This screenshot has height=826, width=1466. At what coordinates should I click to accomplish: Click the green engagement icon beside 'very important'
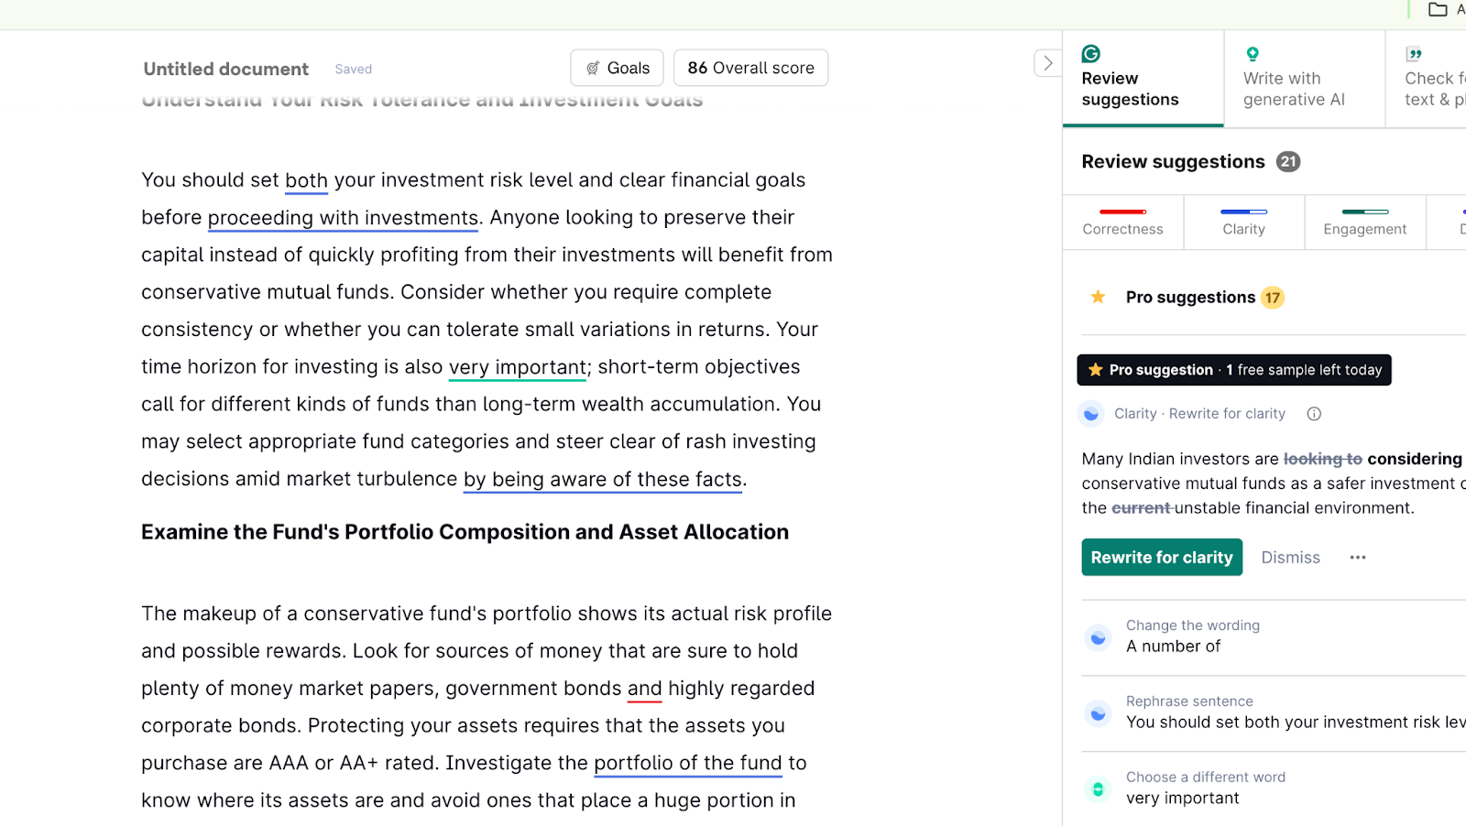point(1098,788)
